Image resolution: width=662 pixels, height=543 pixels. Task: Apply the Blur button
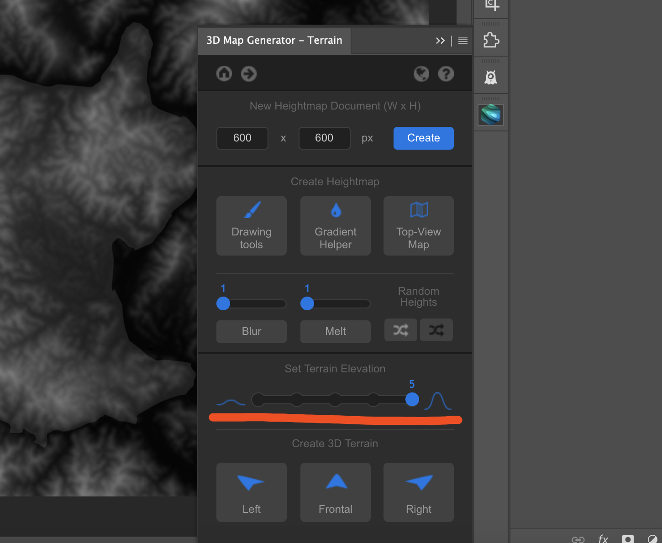[x=252, y=331]
